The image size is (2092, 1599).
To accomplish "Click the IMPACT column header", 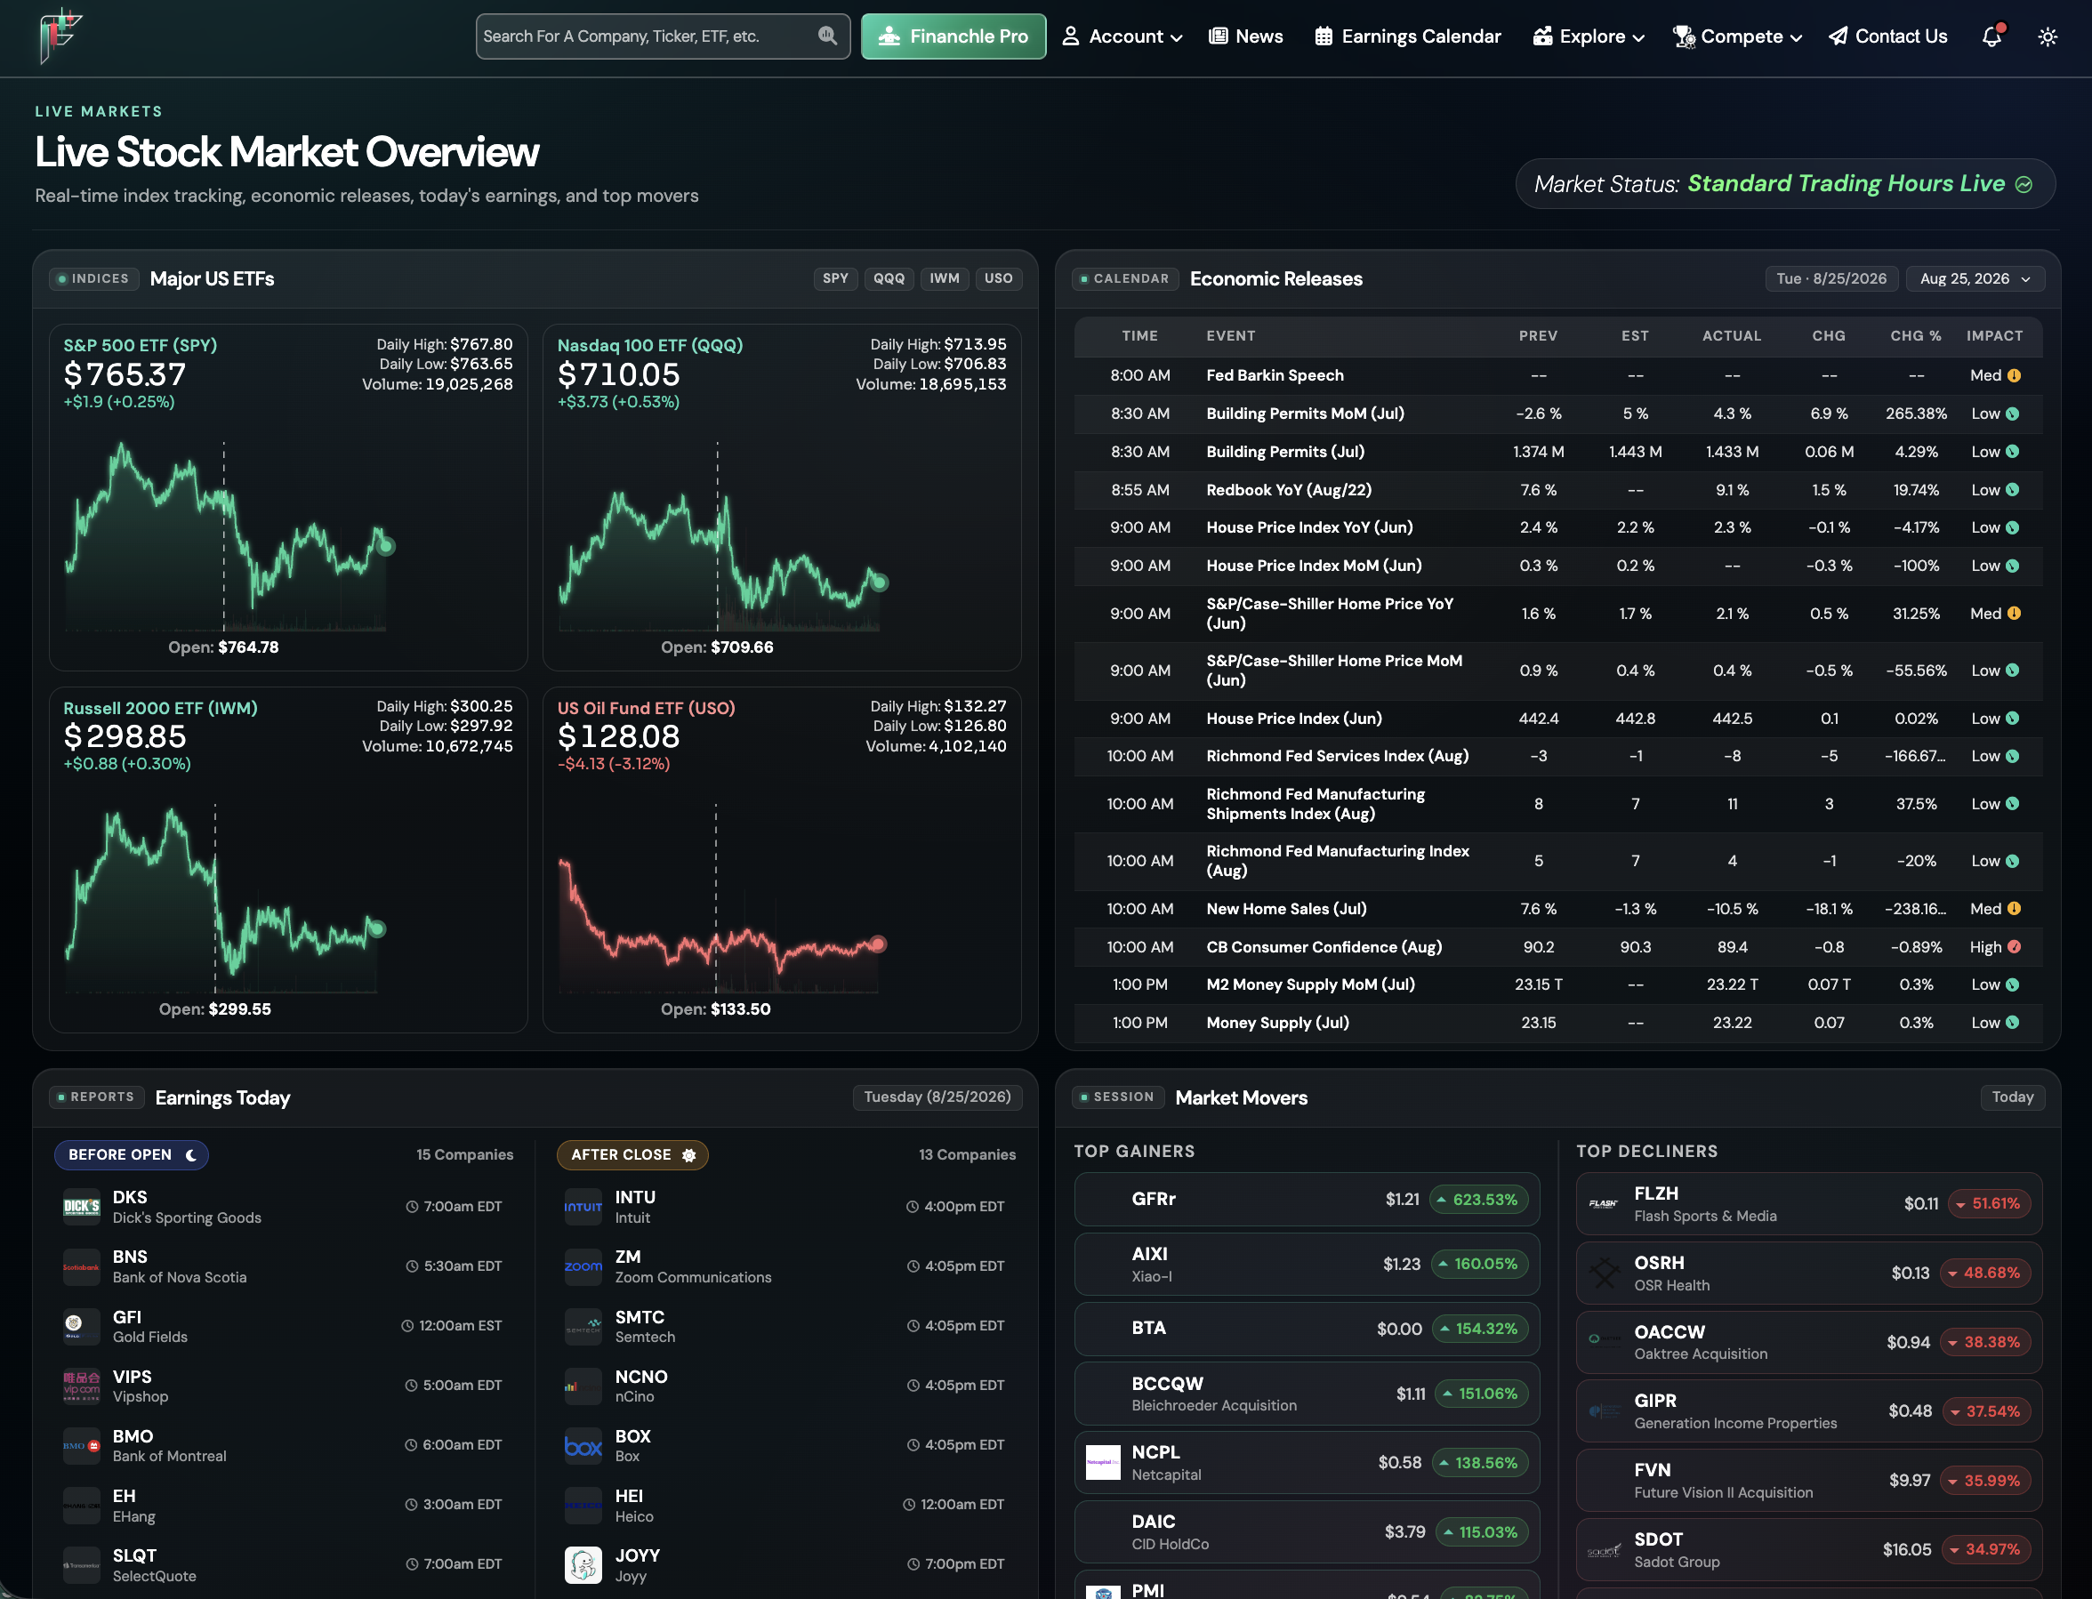I will point(1994,336).
